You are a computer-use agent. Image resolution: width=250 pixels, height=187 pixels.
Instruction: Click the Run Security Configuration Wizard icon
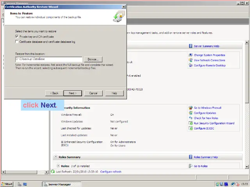pyautogui.click(x=191, y=123)
